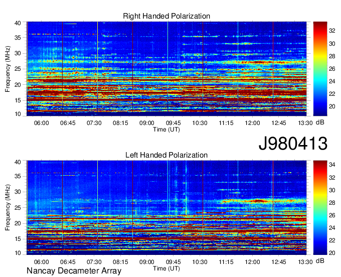Screen dimensions: 341x277
Task: Click the 34 dB label on lower color bar
Action: click(332, 165)
